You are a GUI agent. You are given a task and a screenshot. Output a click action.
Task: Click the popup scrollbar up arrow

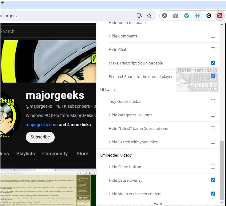tap(222, 24)
